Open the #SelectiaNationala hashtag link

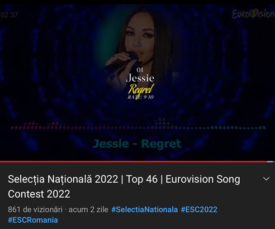click(x=145, y=209)
